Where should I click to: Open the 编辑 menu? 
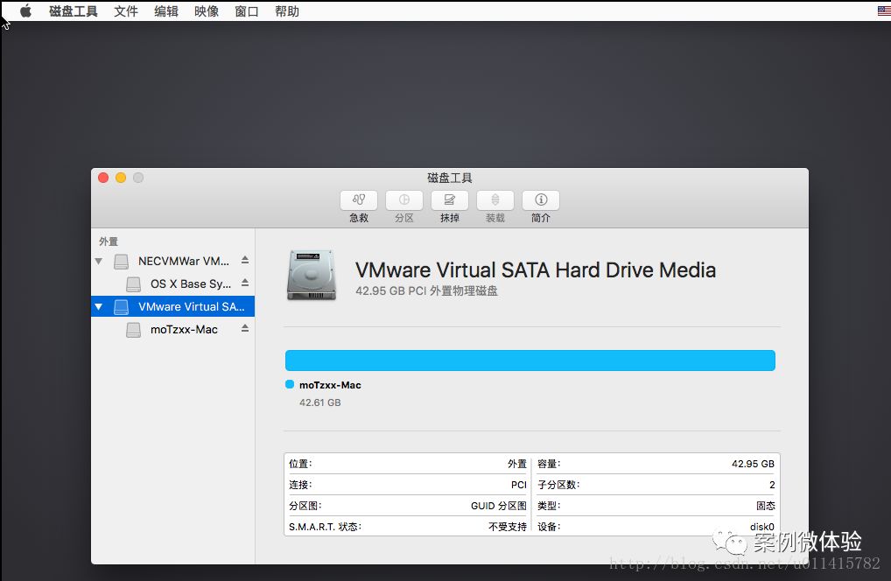click(166, 11)
